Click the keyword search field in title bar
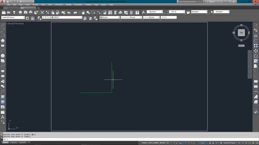 click(x=191, y=2)
